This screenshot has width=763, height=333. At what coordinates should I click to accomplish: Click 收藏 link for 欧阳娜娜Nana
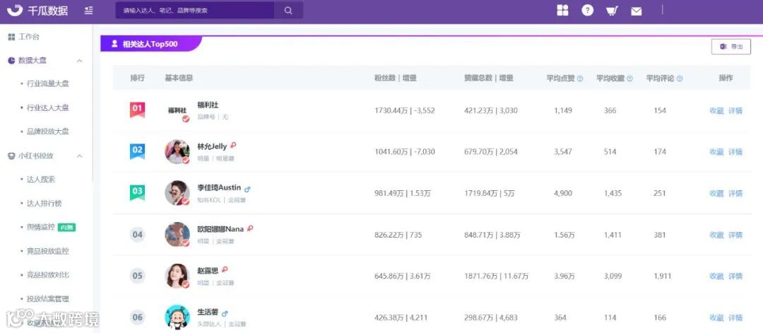[x=717, y=235]
